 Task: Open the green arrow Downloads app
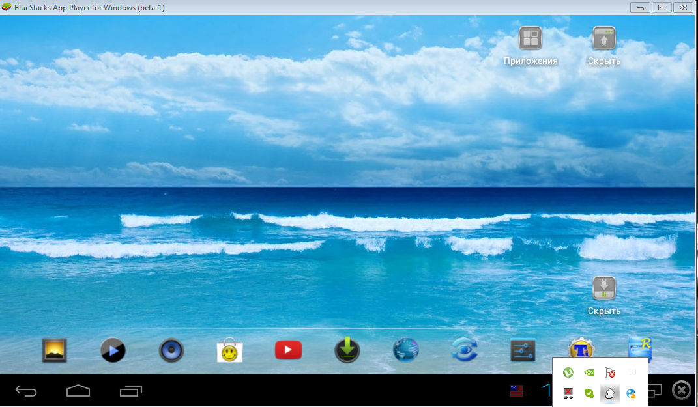coord(347,350)
